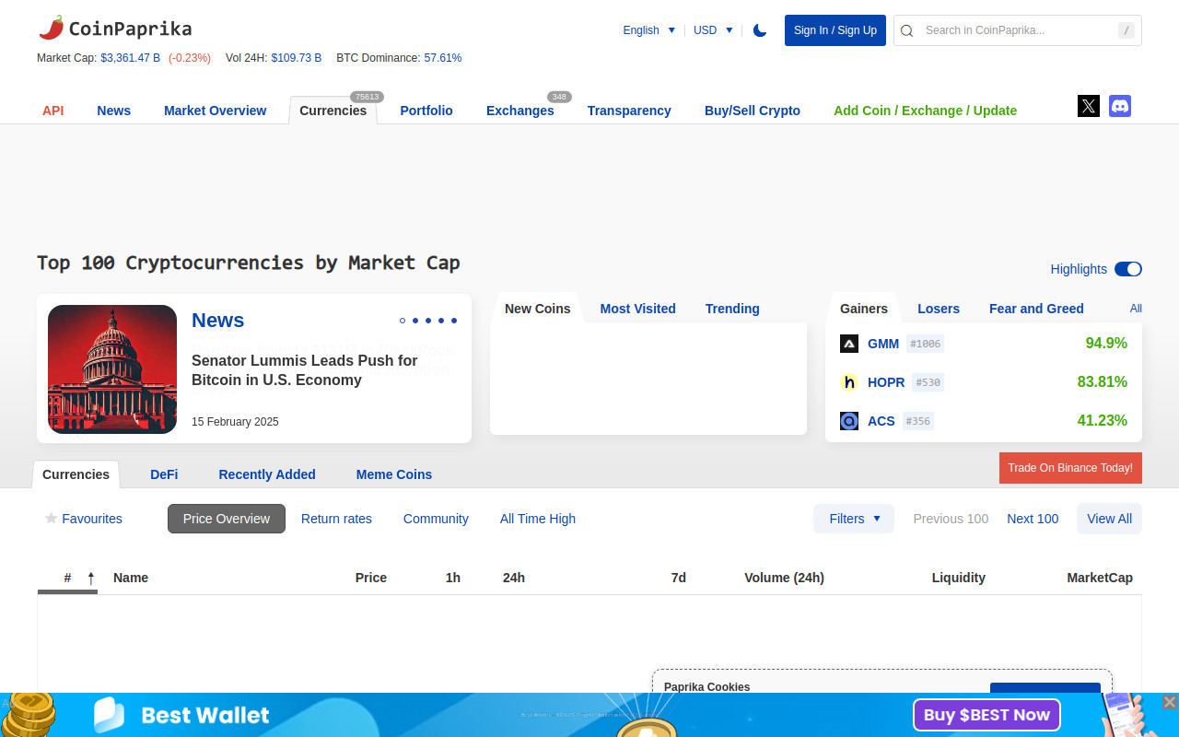Click the search magnifier icon
This screenshot has width=1179, height=737.
907,30
